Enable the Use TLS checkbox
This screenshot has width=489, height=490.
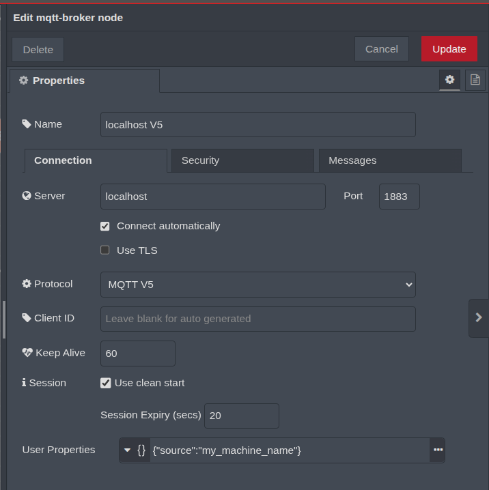pos(105,250)
